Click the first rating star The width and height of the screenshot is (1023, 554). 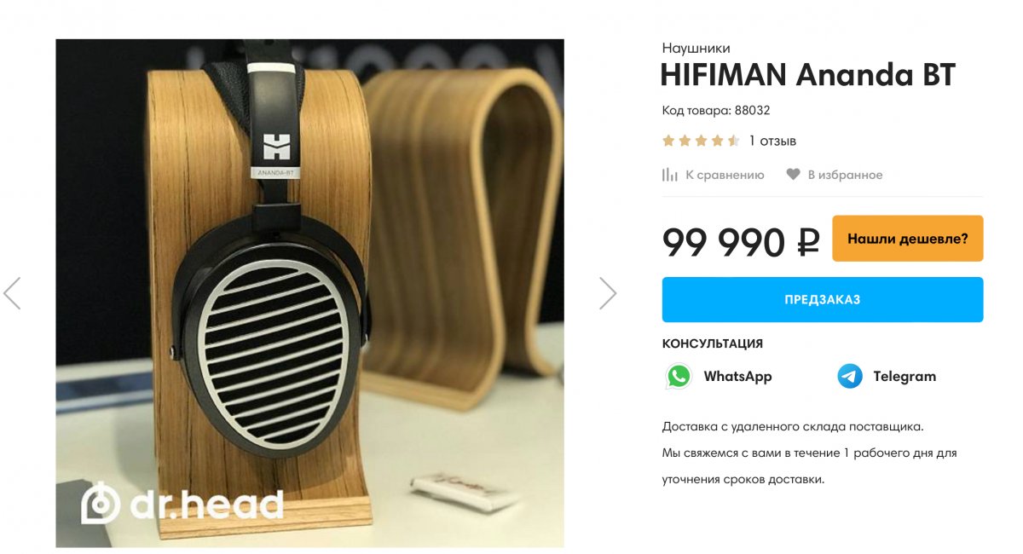pyautogui.click(x=669, y=141)
